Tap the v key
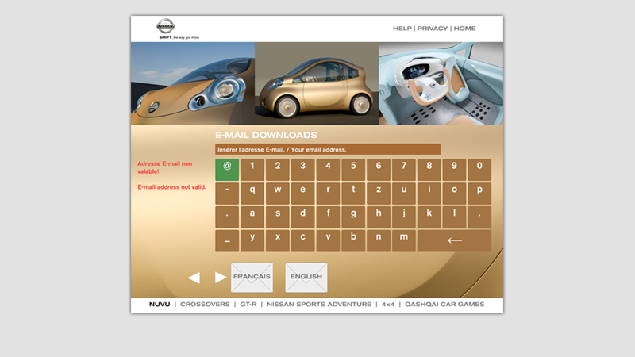The height and width of the screenshot is (357, 635). tap(328, 241)
